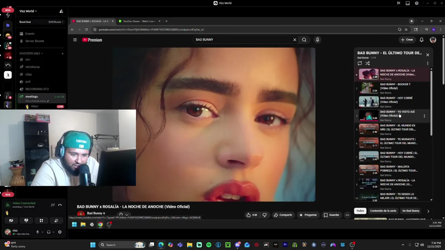Like the video with 4 M thumbs up
Viewport: 445px width, 250px height.
pyautogui.click(x=252, y=215)
